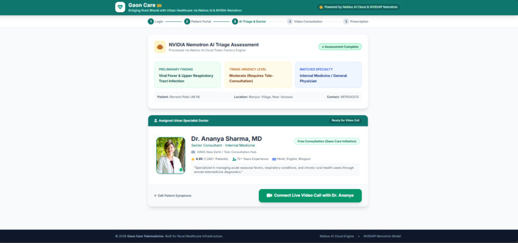Click the hospital icon beside AIIMS New Delhi
Image resolution: width=518 pixels, height=243 pixels.
[193, 152]
